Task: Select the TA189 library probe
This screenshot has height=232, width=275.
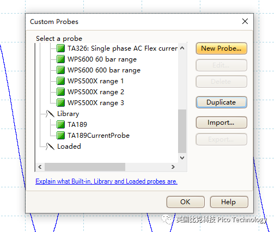Action: (77, 125)
